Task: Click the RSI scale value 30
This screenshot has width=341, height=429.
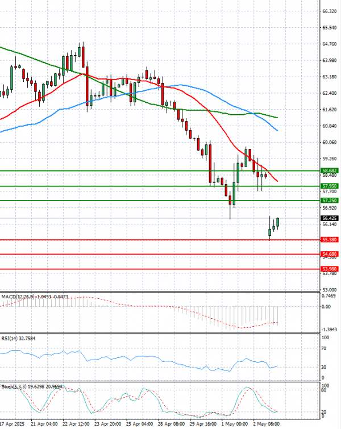Action: [324, 367]
